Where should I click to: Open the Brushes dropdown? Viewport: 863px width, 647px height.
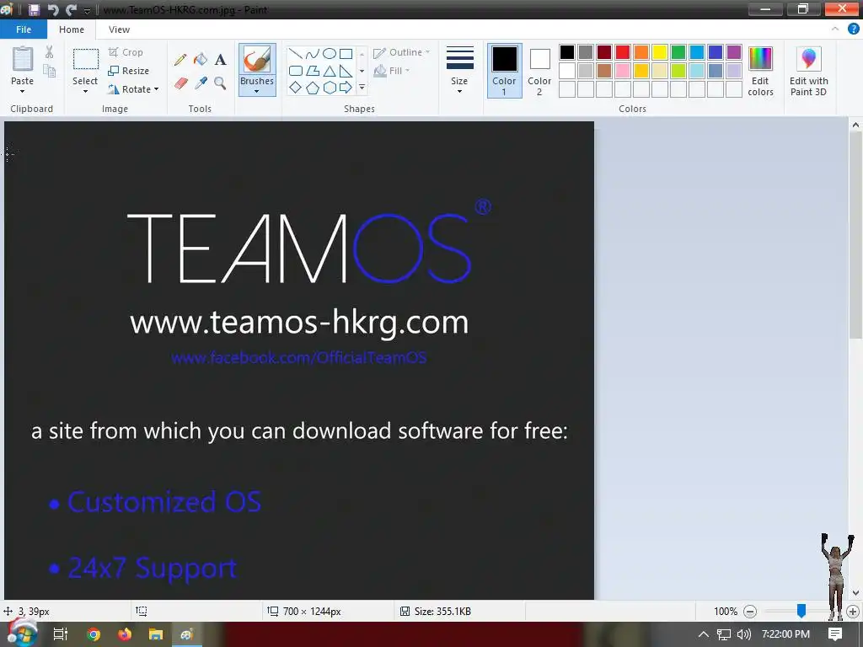256,87
